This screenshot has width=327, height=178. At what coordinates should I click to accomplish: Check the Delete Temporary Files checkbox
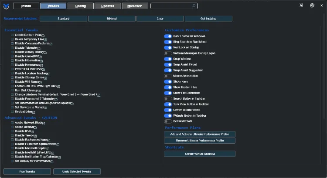tap(13, 39)
